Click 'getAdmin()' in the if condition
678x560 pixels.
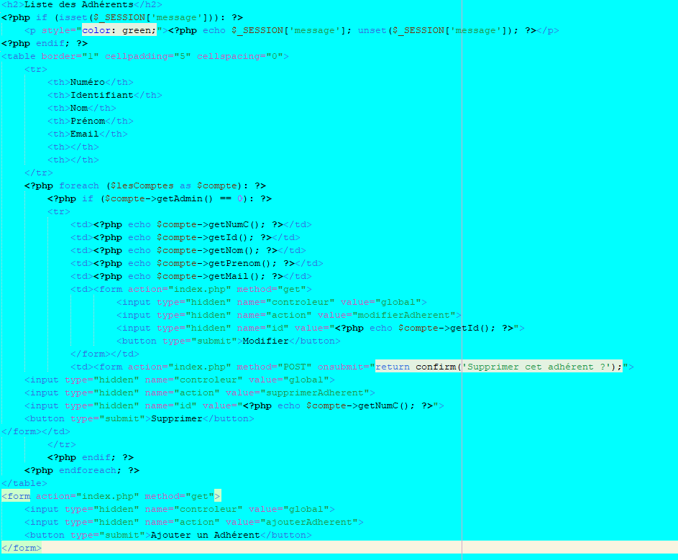coord(185,199)
